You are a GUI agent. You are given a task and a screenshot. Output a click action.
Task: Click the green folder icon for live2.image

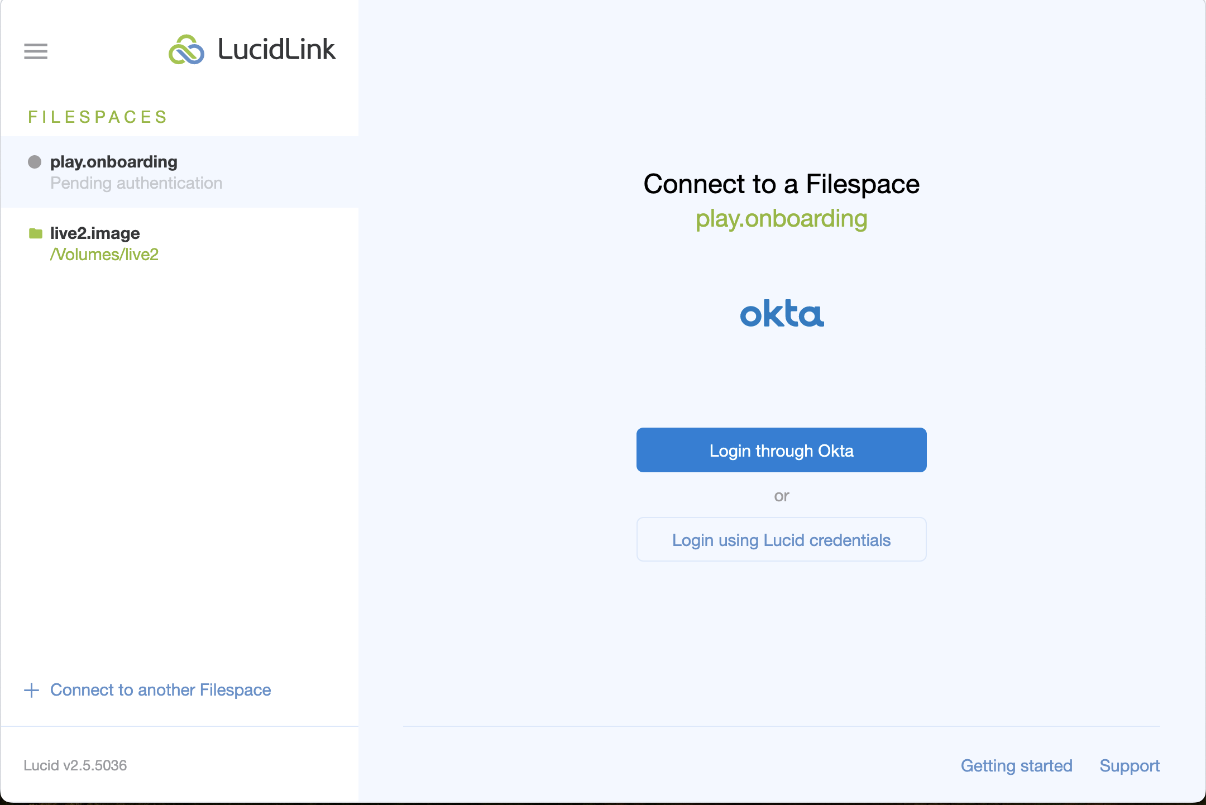click(36, 233)
